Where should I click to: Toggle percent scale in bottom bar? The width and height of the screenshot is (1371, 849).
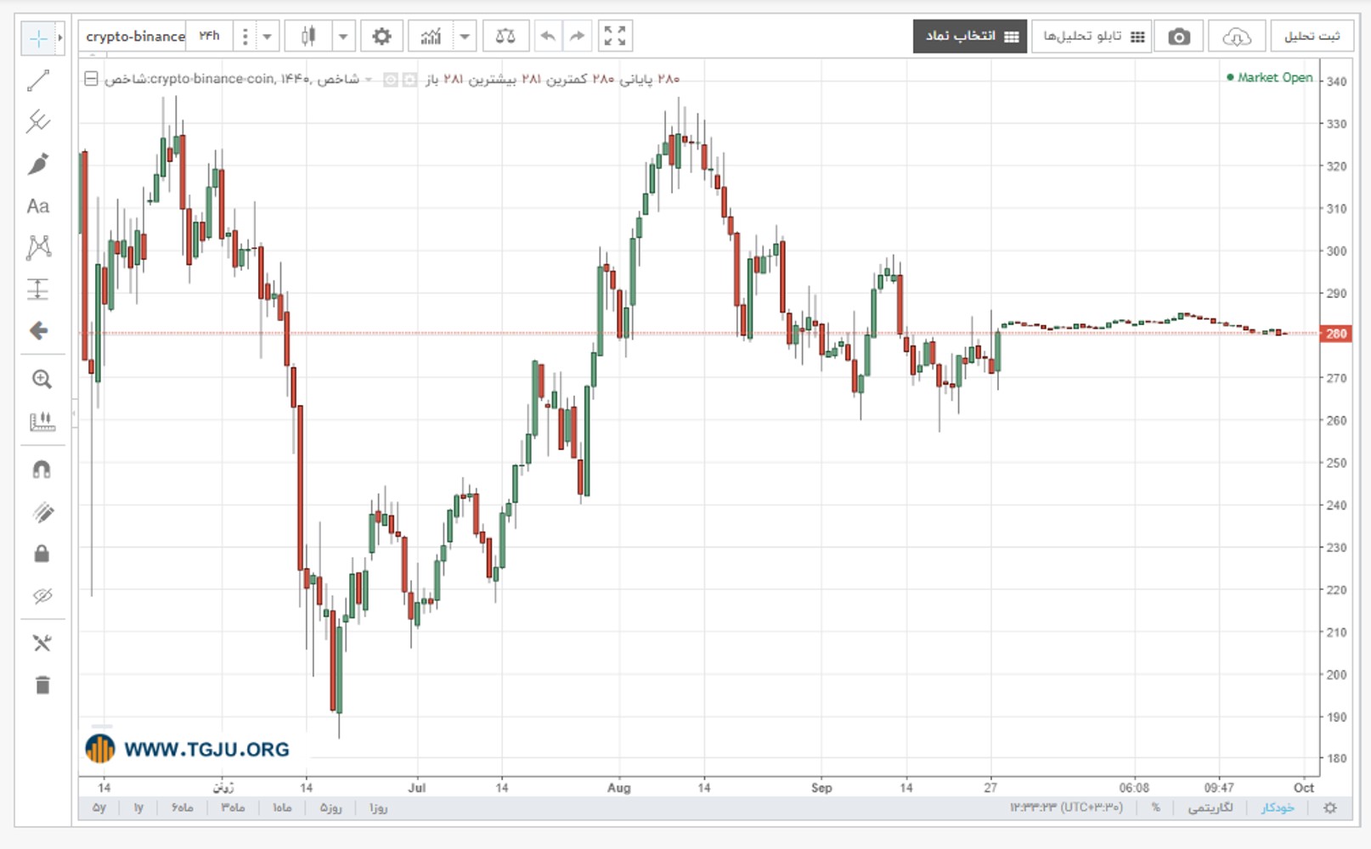1155,807
